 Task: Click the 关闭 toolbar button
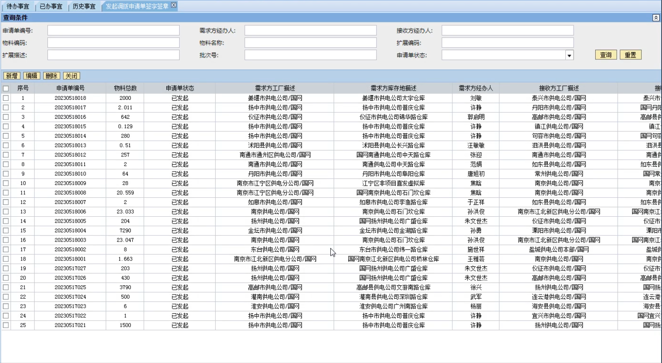[x=71, y=76]
